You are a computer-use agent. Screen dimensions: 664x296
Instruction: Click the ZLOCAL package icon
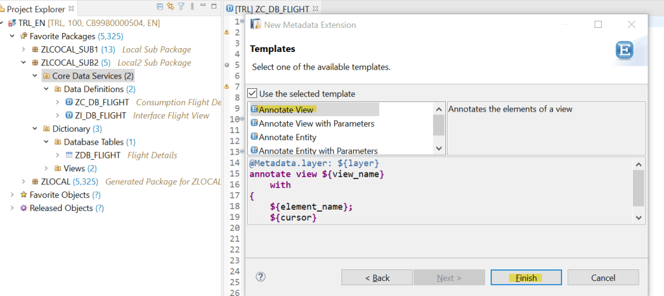pos(36,182)
